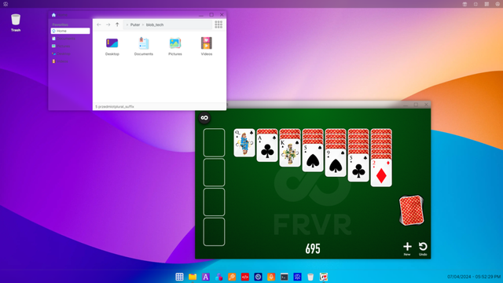Click the Puter breadcrumb in the path bar
The height and width of the screenshot is (283, 503).
tap(135, 24)
